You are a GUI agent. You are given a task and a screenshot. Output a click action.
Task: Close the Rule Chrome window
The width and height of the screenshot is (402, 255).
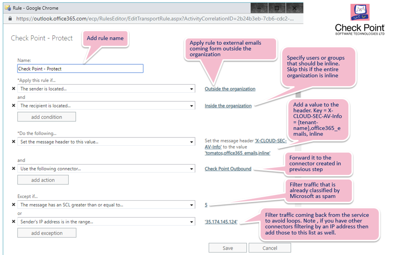coord(295,8)
